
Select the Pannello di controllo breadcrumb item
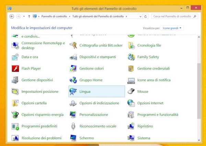point(55,16)
